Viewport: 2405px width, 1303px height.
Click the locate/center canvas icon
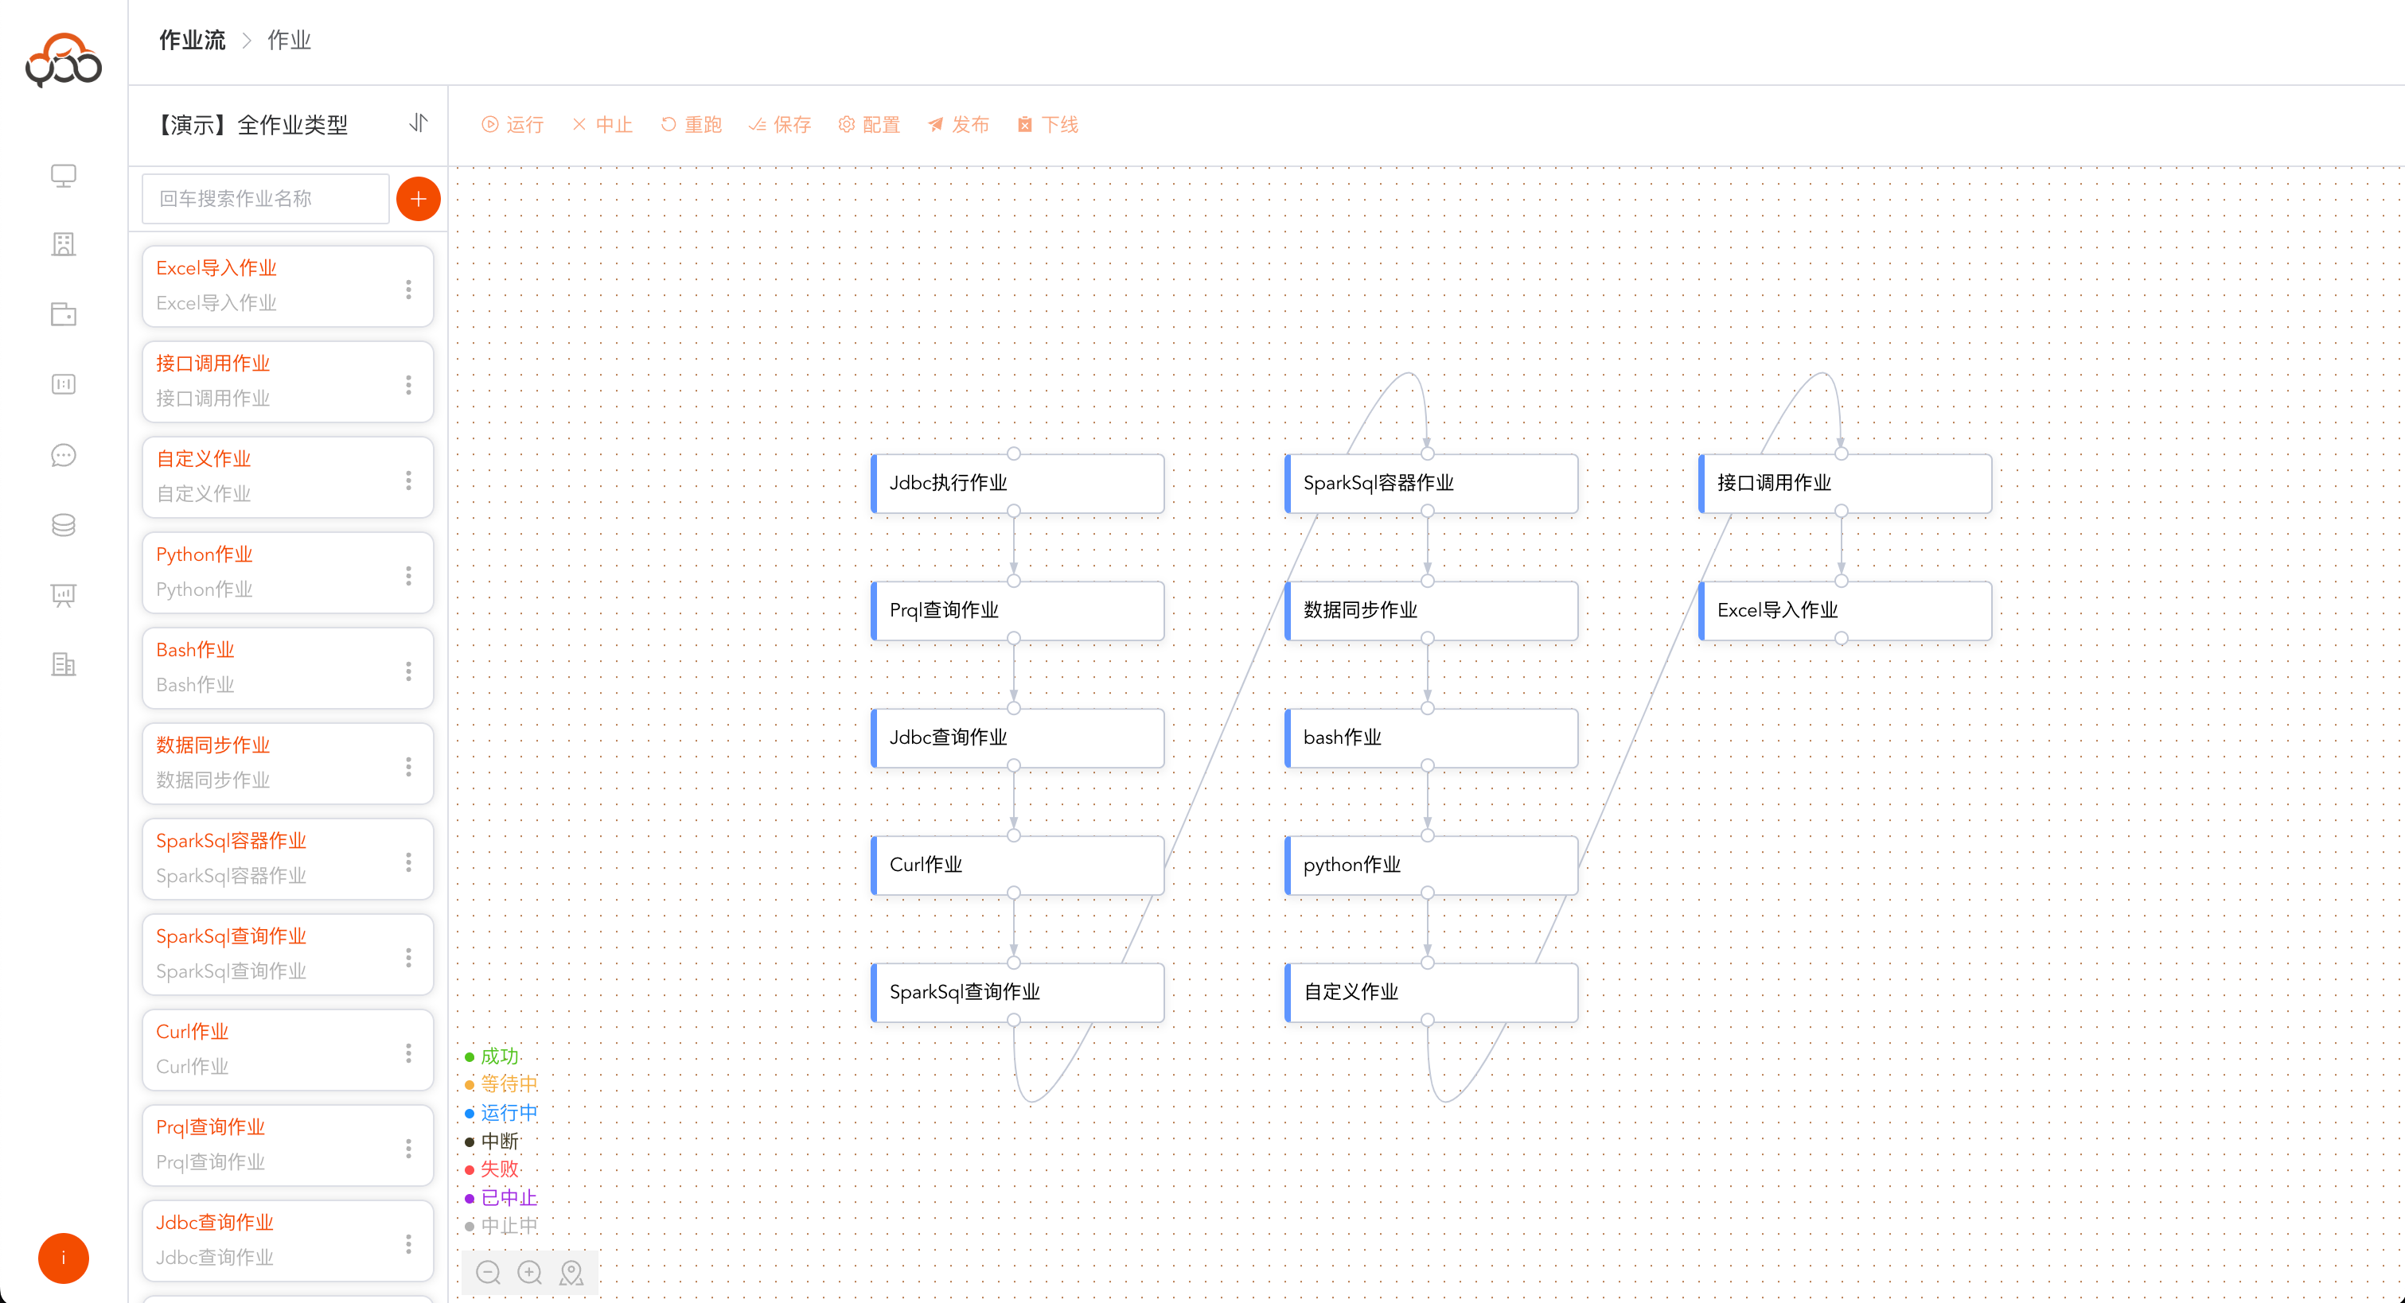571,1272
